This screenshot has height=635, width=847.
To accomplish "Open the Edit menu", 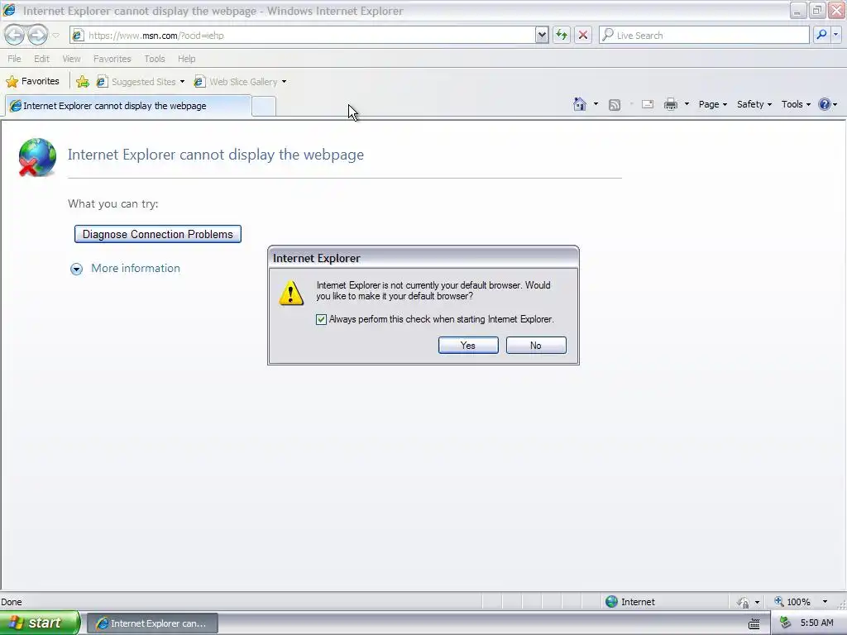I will [41, 59].
